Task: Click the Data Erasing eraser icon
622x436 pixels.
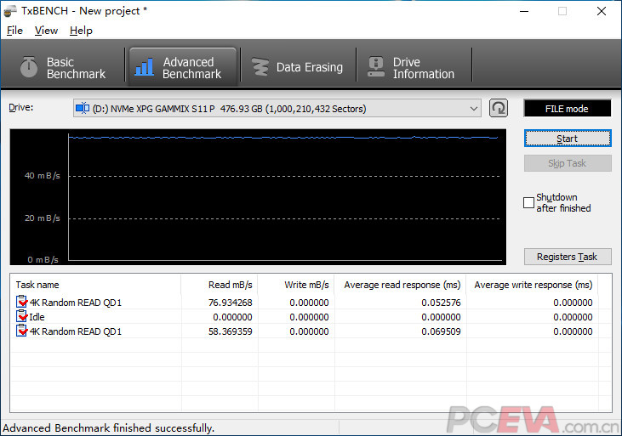Action: [x=259, y=67]
